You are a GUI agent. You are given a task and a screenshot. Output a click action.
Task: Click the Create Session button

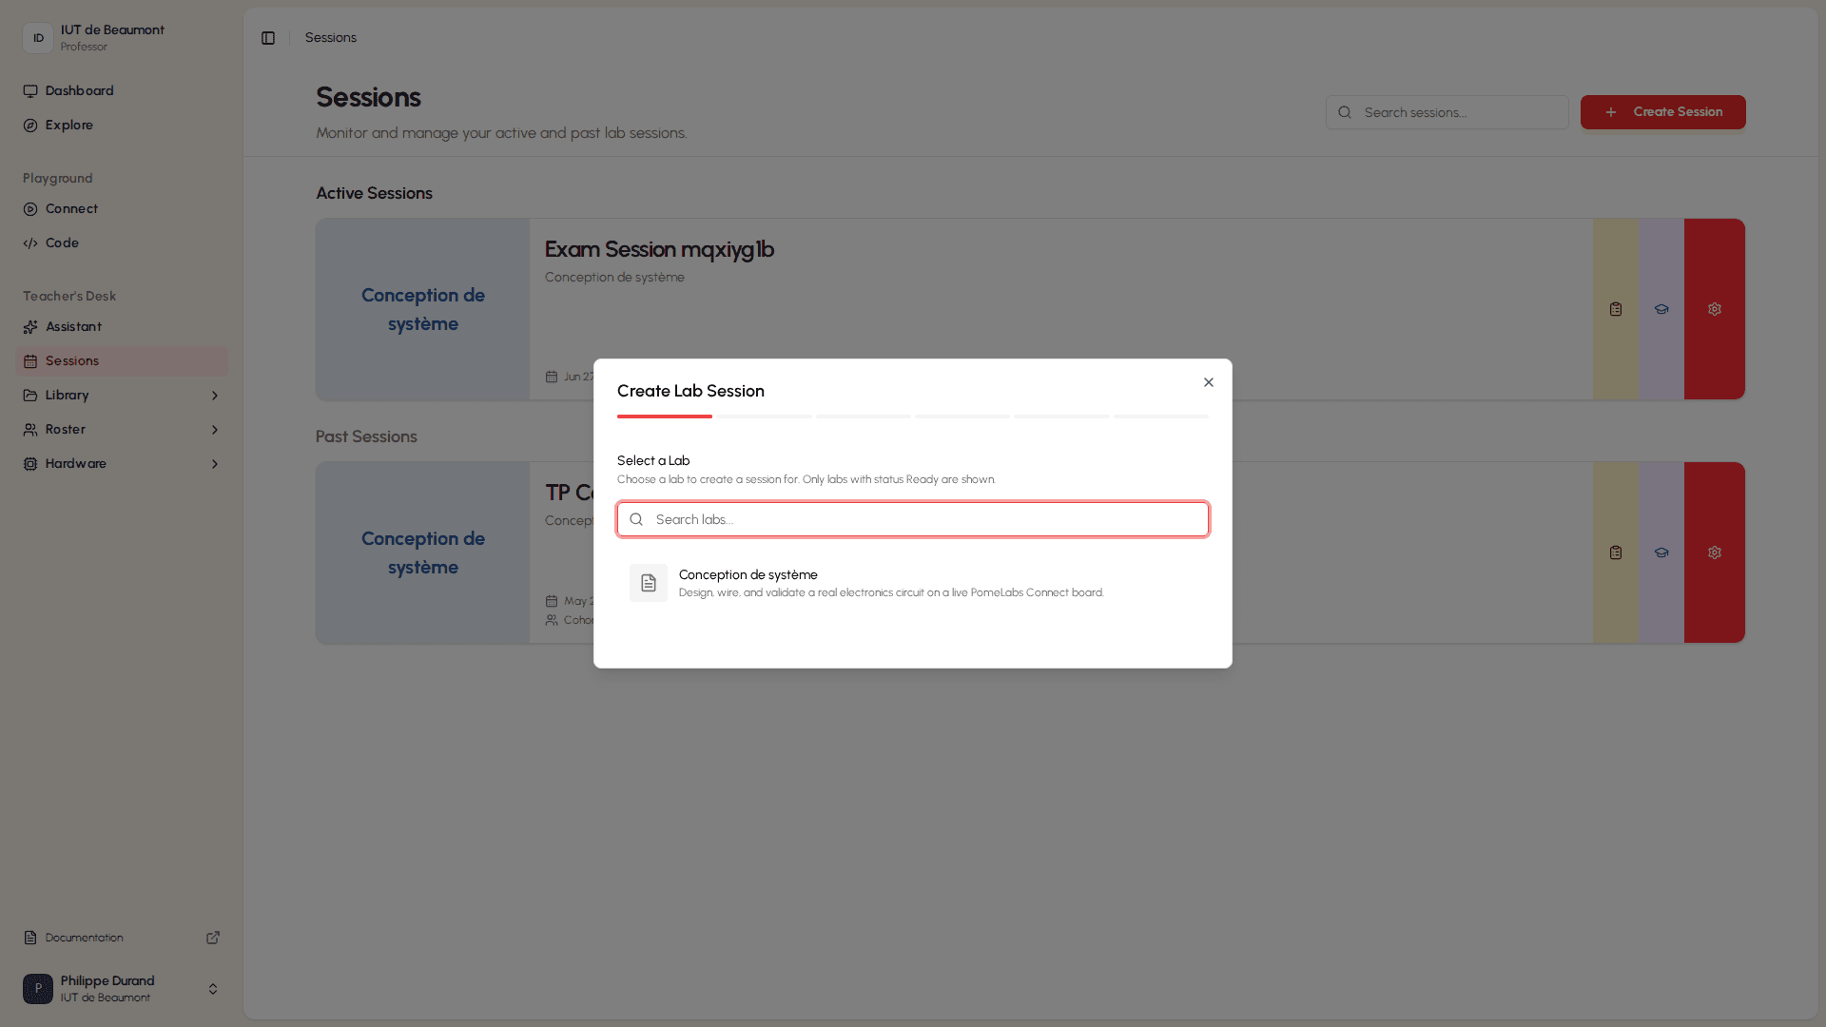coord(1662,112)
